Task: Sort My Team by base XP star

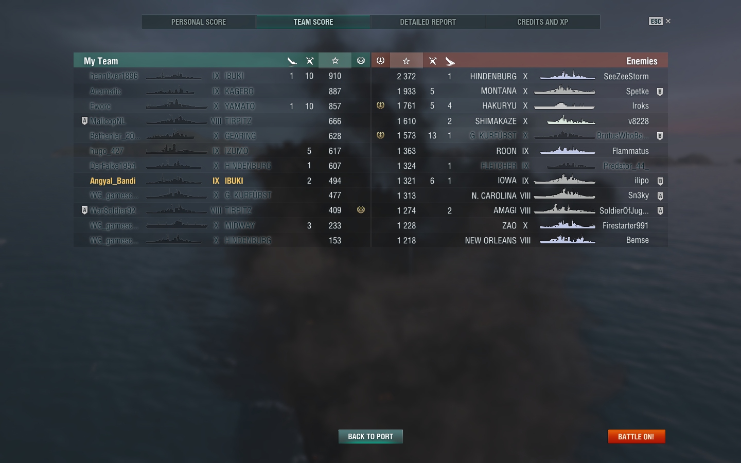Action: pos(335,61)
